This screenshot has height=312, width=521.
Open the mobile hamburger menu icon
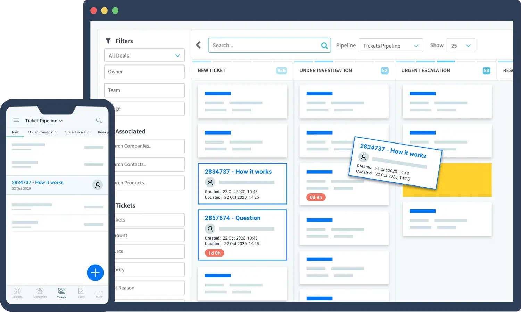click(x=16, y=121)
